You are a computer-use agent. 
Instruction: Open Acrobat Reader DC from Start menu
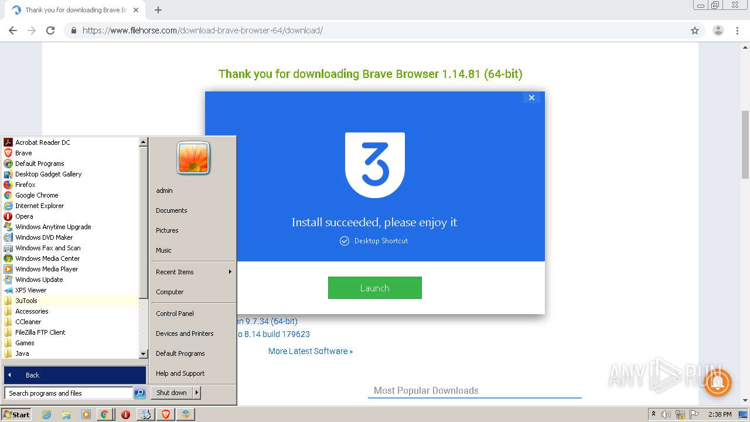(x=70, y=142)
